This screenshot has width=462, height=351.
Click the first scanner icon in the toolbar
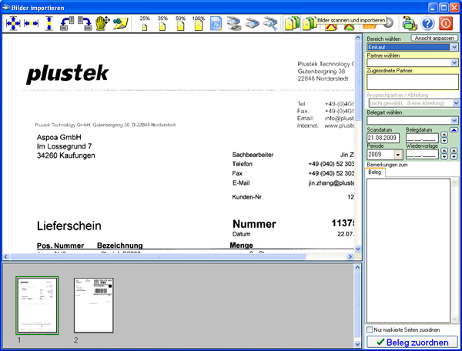click(234, 24)
